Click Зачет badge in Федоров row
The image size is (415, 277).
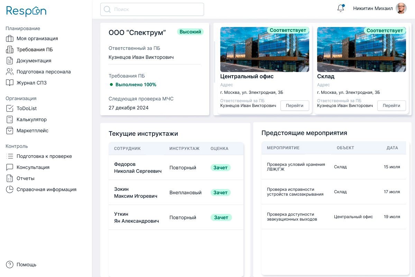(x=220, y=168)
